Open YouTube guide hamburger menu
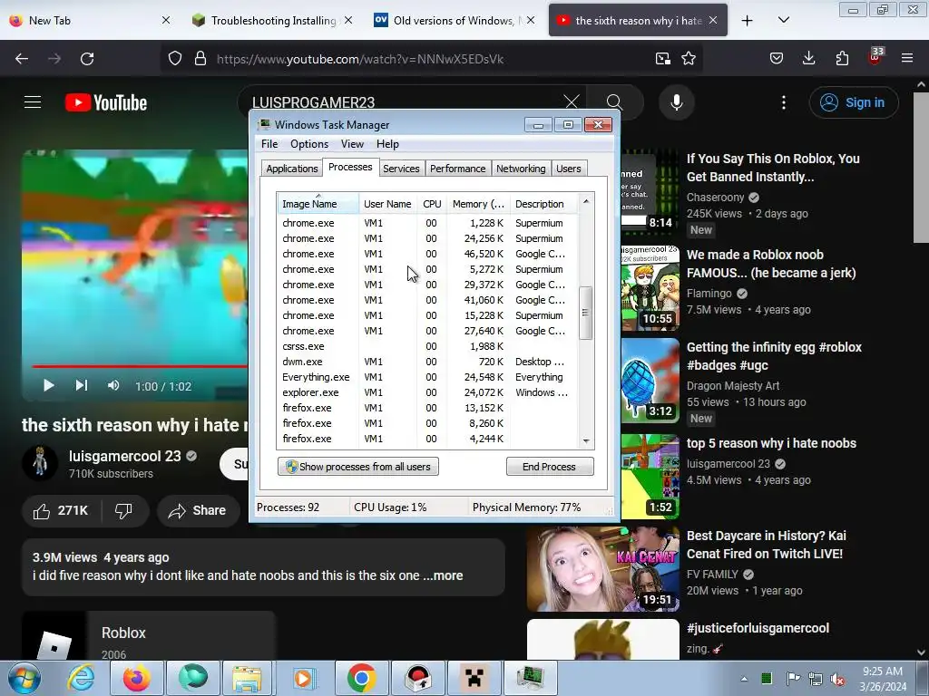The width and height of the screenshot is (929, 696). pyautogui.click(x=33, y=102)
